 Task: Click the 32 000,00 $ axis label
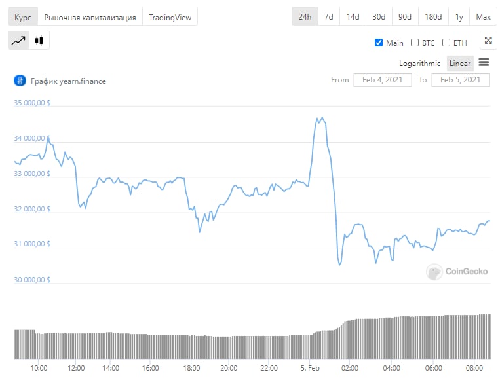click(x=31, y=209)
